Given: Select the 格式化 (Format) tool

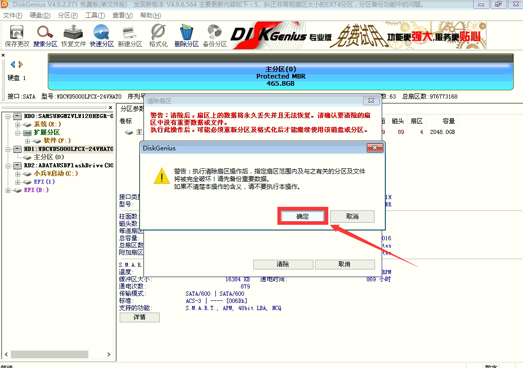Looking at the screenshot, I should (x=157, y=34).
